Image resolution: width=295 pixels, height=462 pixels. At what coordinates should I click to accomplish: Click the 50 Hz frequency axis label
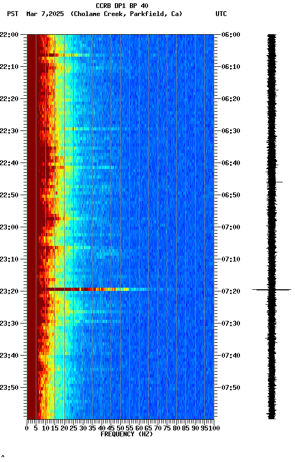[120, 429]
